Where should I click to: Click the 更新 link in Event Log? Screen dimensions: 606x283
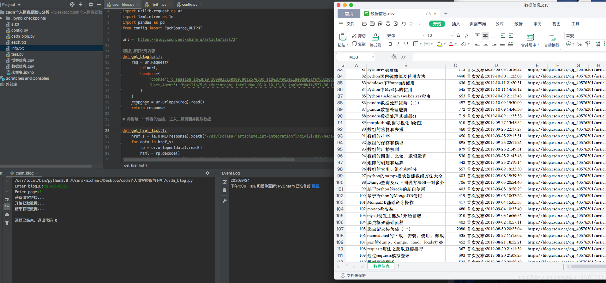pyautogui.click(x=315, y=186)
